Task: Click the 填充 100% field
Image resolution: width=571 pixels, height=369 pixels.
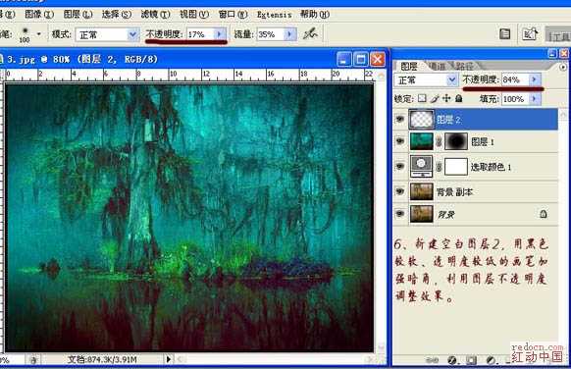Action: pyautogui.click(x=515, y=99)
